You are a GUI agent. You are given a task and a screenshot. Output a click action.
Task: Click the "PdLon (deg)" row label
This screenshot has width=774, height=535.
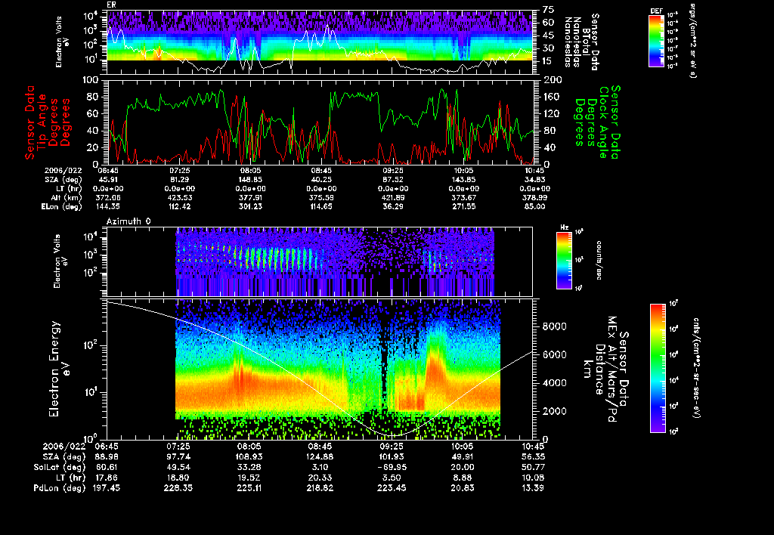(60, 487)
